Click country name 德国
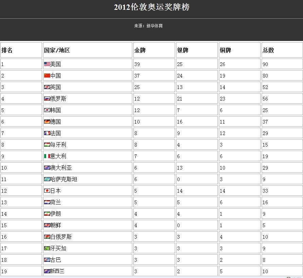Image resolution: width=303 pixels, height=278 pixels. 55,122
